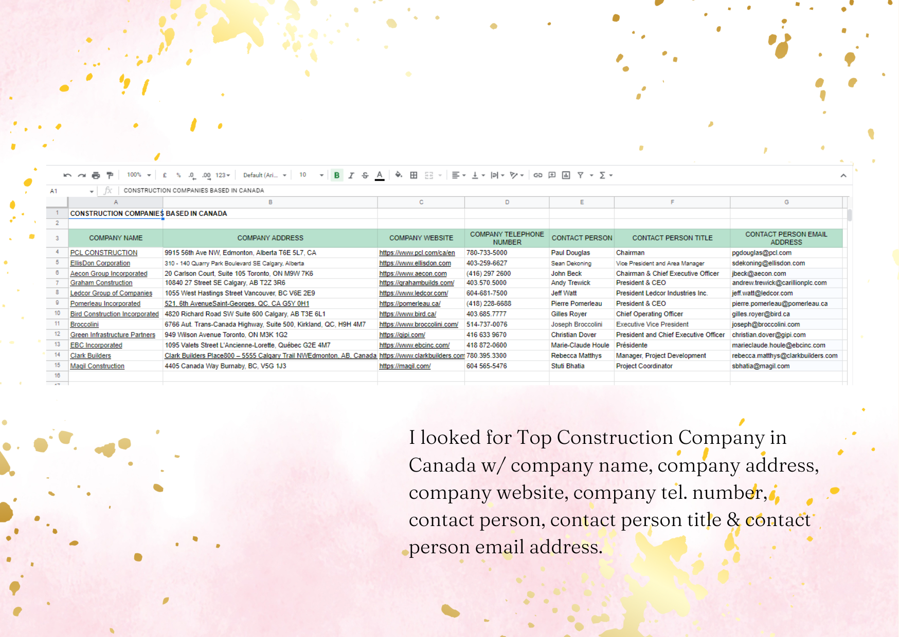
Task: Select the cell with Paul Douglas
Action: point(582,253)
